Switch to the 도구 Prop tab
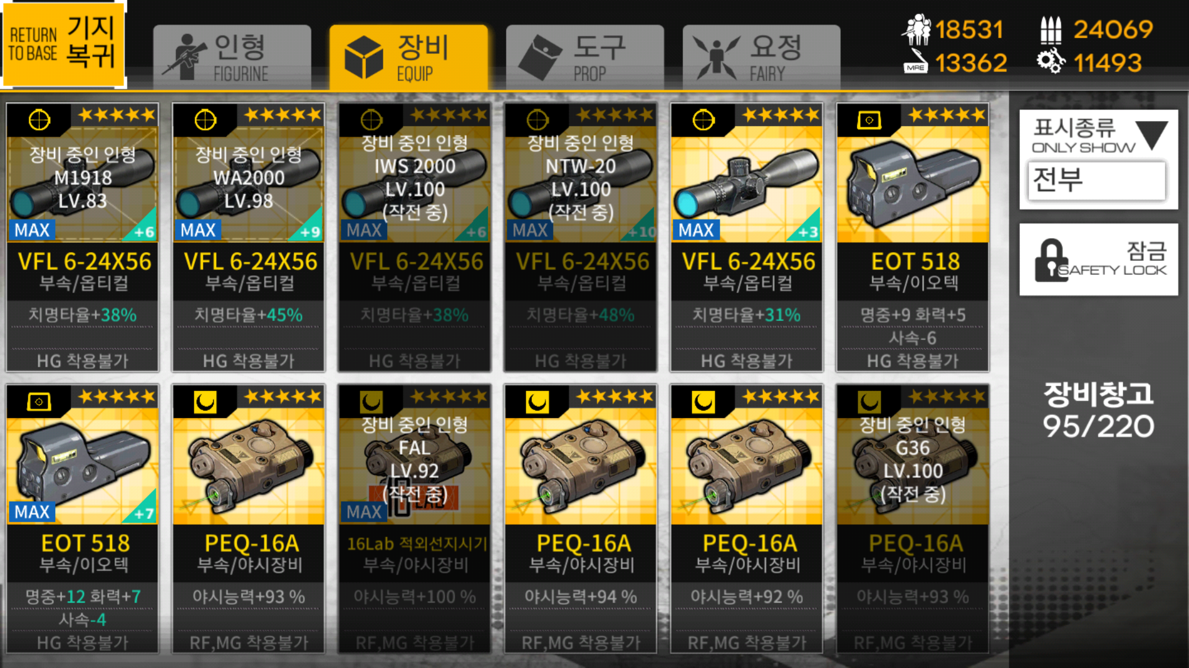This screenshot has width=1189, height=668. coord(585,58)
